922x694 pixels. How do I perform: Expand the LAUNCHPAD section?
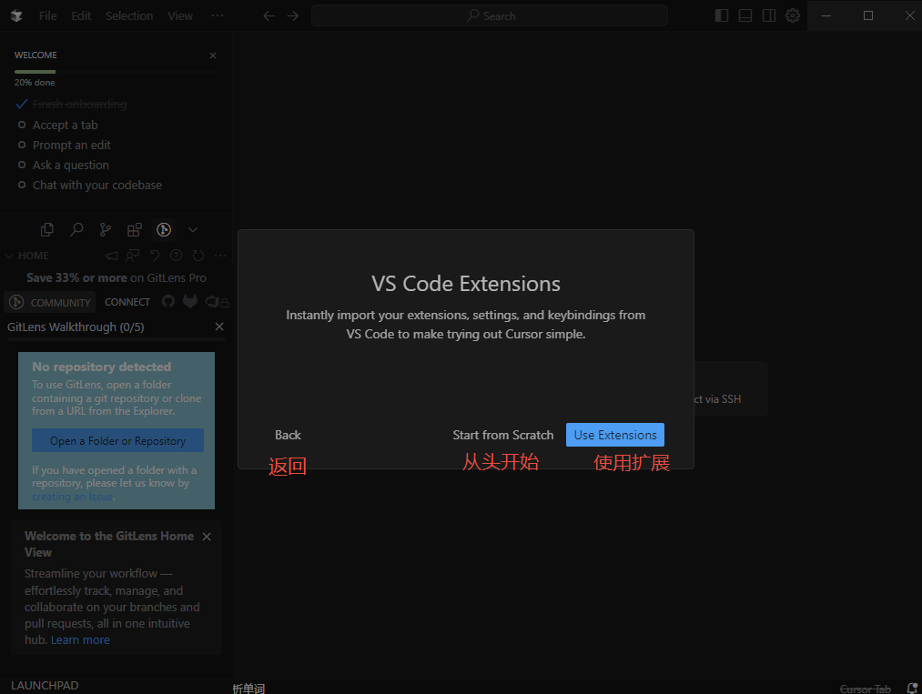[x=45, y=686]
